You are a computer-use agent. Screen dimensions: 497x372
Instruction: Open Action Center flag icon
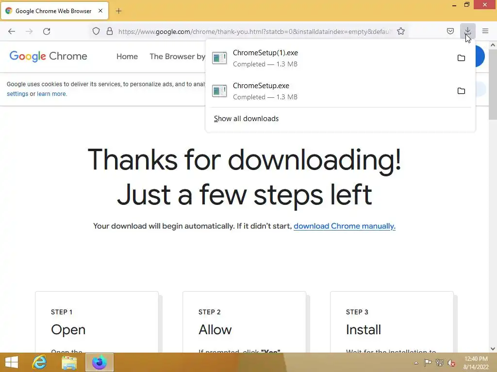coord(428,363)
